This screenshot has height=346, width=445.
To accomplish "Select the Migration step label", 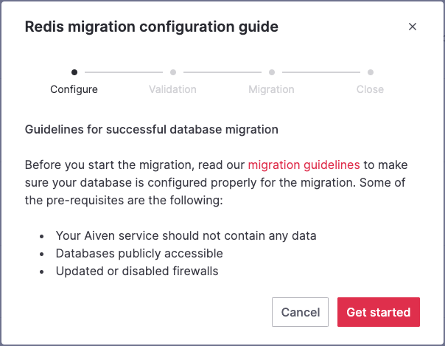I will tap(271, 89).
